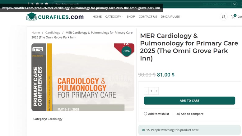Go to Cardiology breadcrumb link
Image resolution: width=242 pixels, height=136 pixels.
[x=53, y=33]
